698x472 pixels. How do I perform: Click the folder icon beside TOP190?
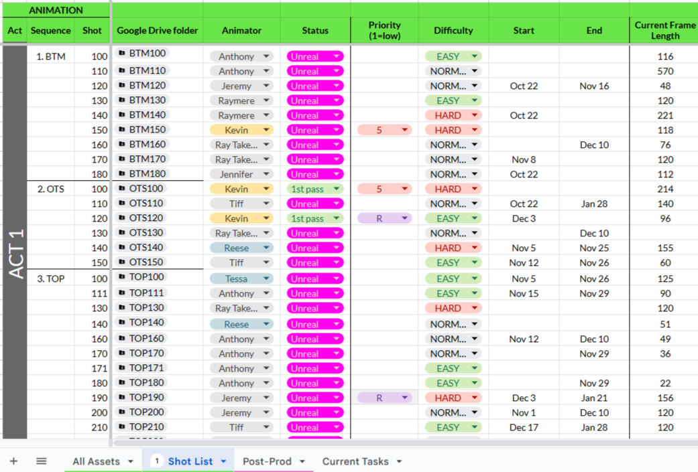click(122, 398)
